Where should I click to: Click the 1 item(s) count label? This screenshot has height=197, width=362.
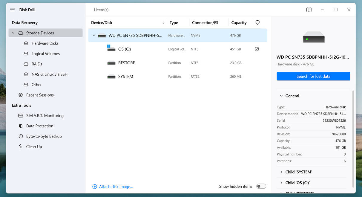(x=101, y=10)
